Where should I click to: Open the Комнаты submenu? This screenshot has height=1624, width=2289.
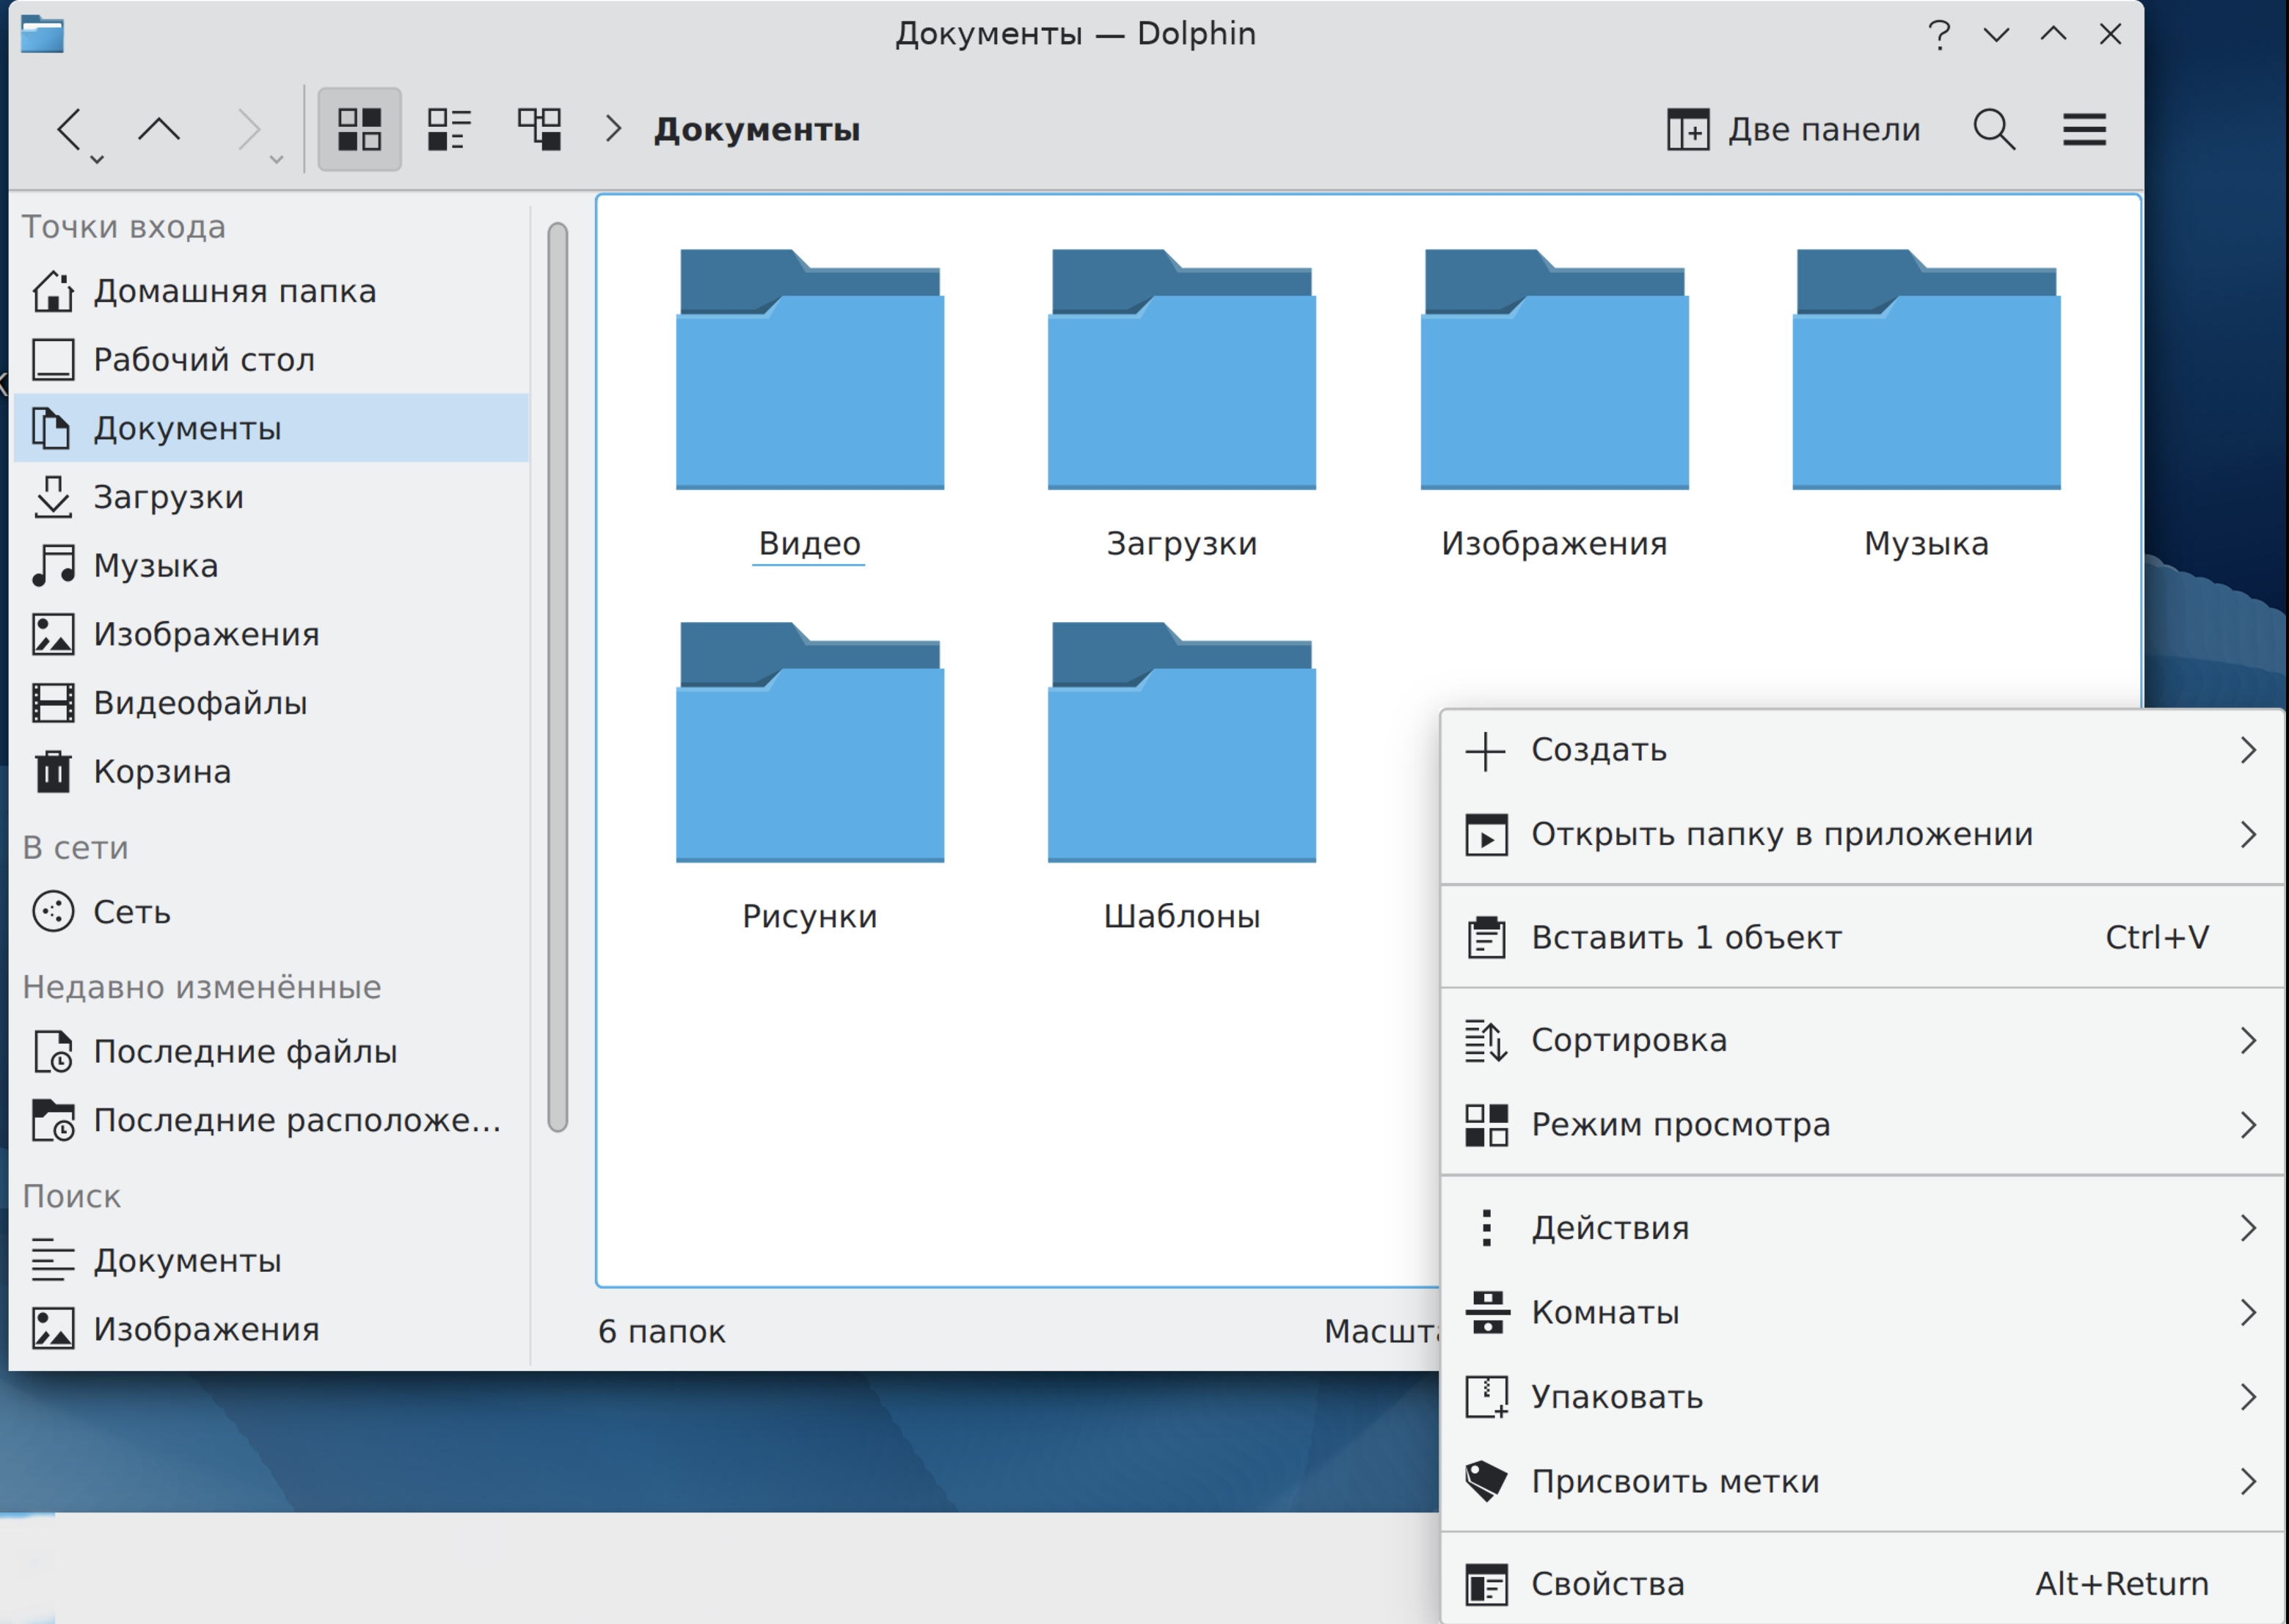pyautogui.click(x=1862, y=1313)
